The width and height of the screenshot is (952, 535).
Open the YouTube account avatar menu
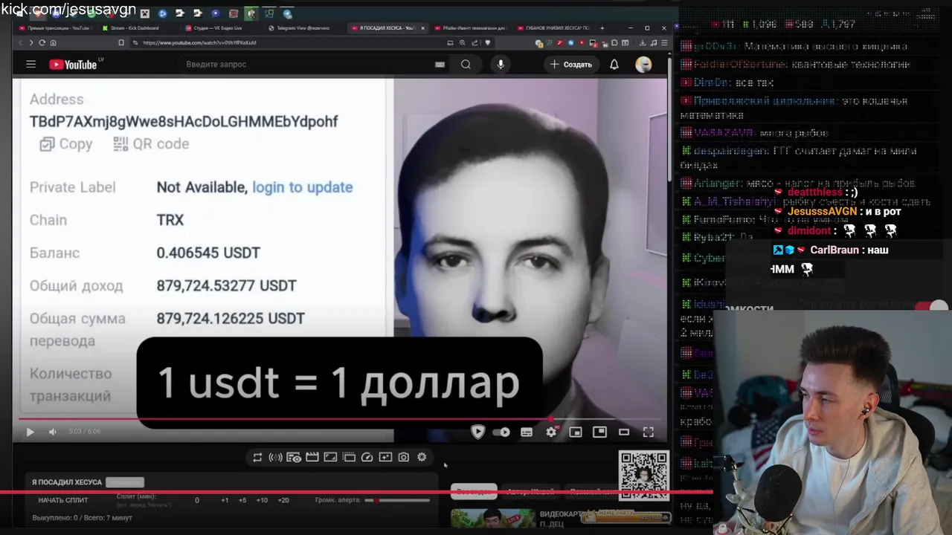coord(643,65)
